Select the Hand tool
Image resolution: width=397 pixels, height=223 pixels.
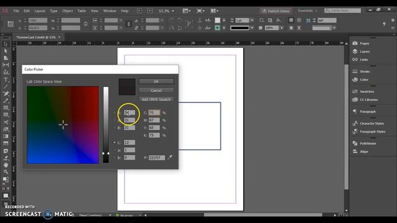tap(6, 165)
